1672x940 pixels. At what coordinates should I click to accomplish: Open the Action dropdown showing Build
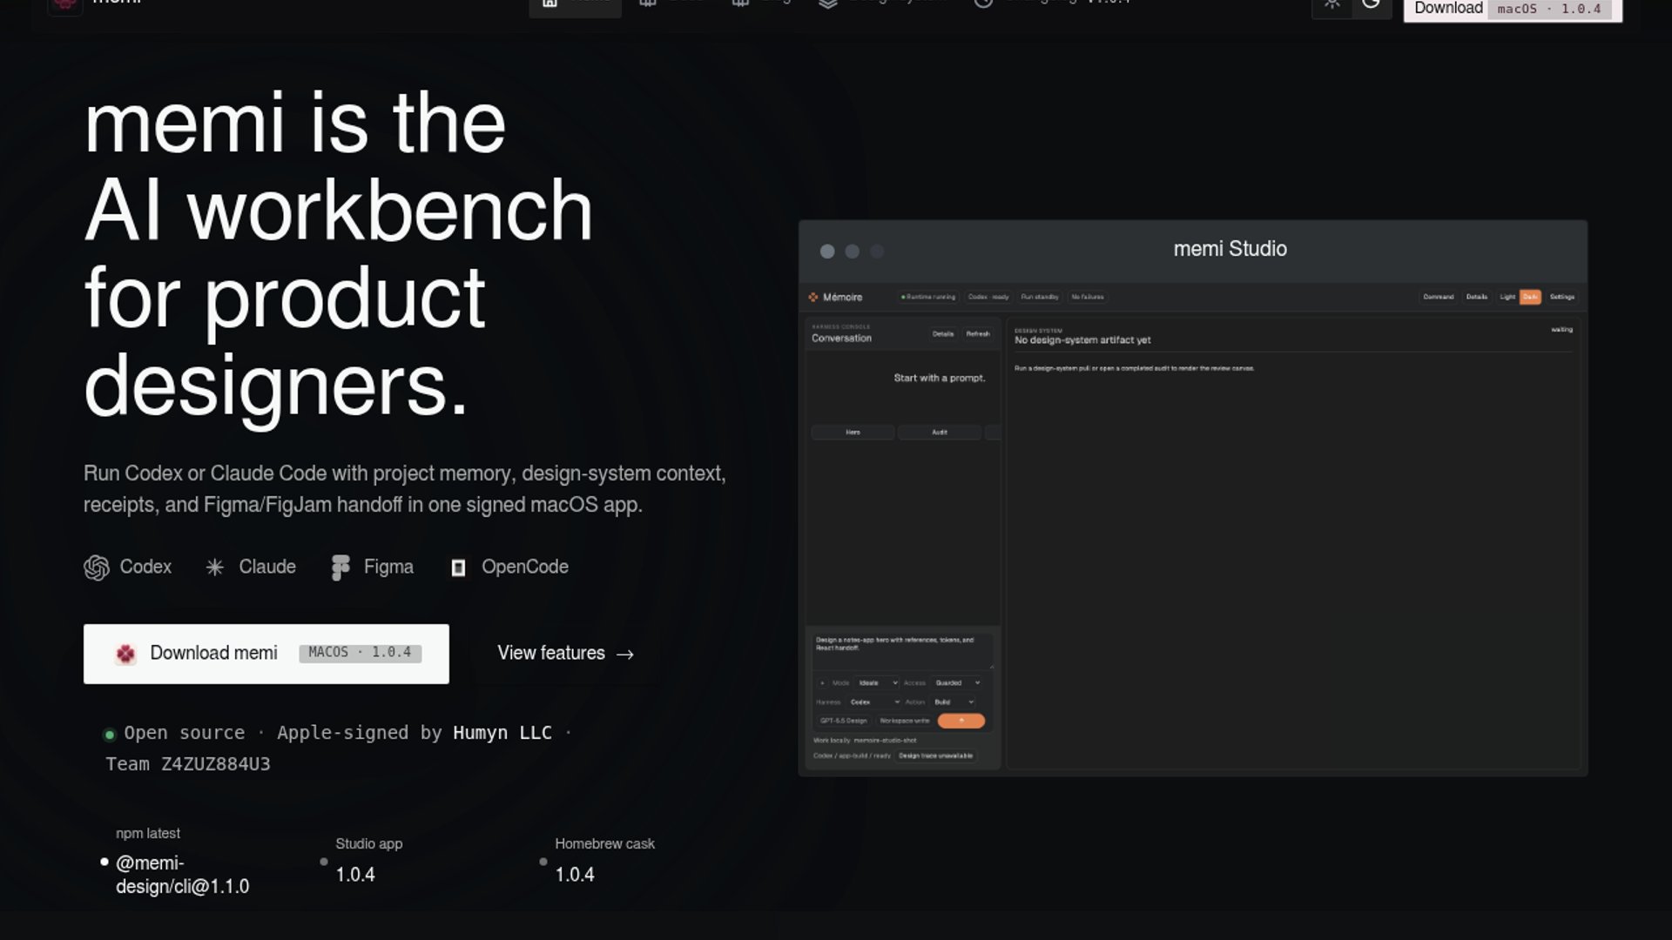954,702
